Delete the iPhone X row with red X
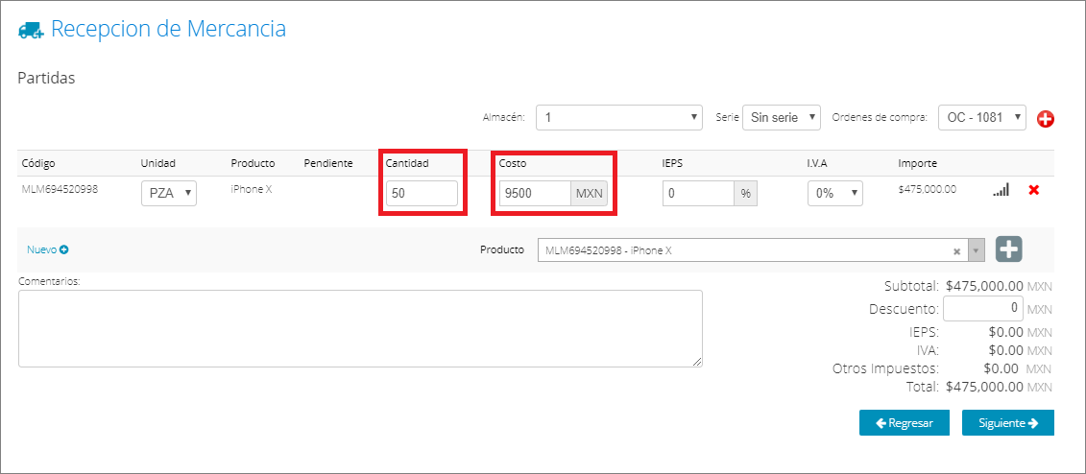This screenshot has height=474, width=1086. [1033, 190]
